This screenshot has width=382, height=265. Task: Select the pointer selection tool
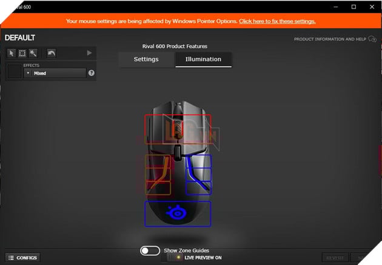point(11,53)
